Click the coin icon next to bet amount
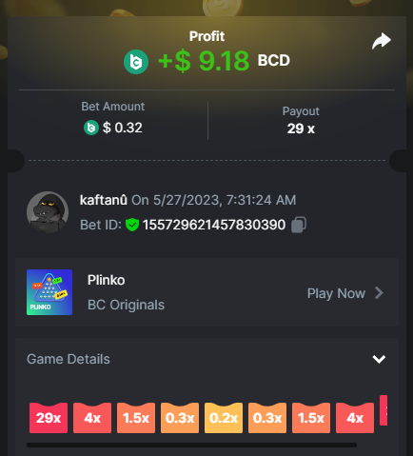 pyautogui.click(x=91, y=128)
